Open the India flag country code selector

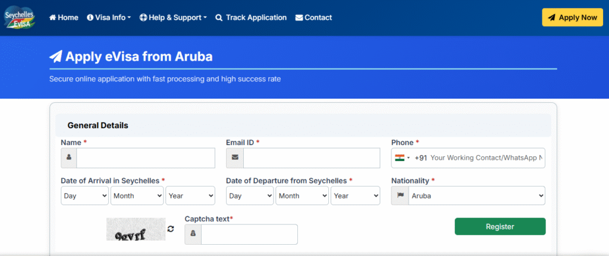pyautogui.click(x=403, y=158)
